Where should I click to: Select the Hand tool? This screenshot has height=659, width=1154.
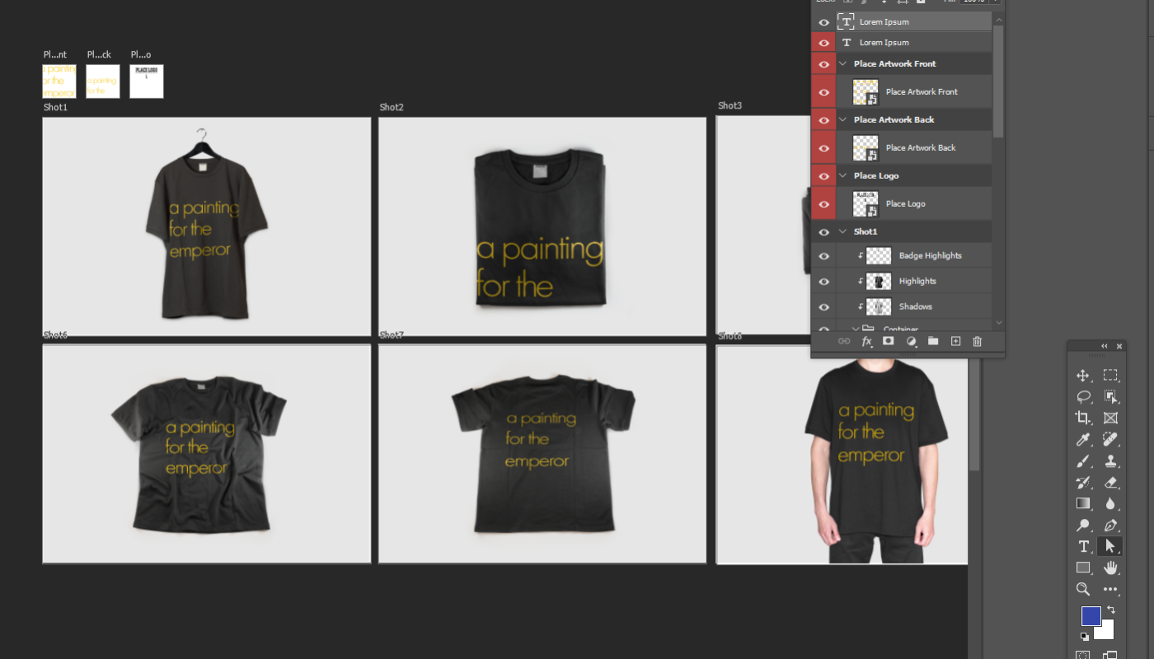click(x=1110, y=568)
